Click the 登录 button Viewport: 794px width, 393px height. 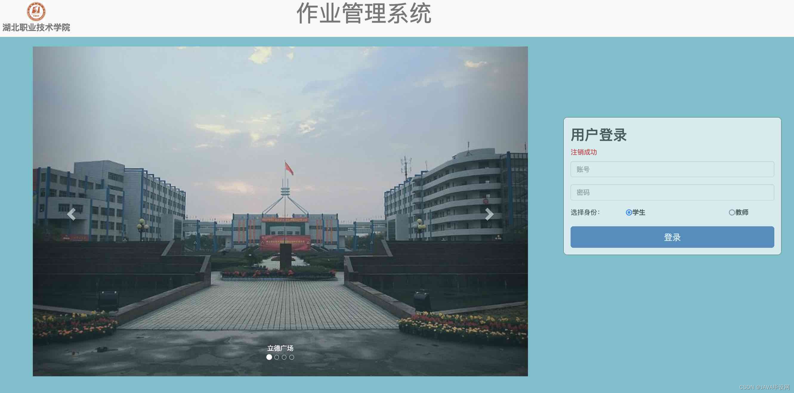point(672,237)
